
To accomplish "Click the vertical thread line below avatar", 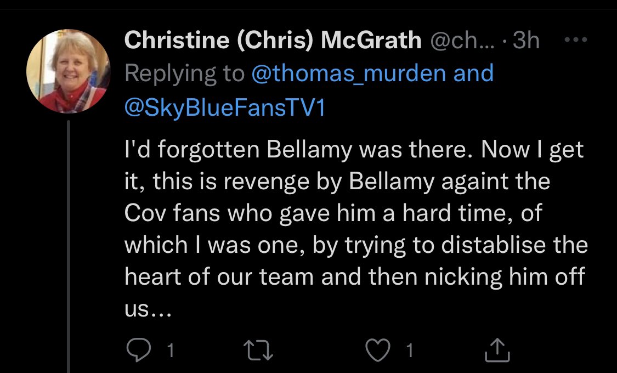I will pyautogui.click(x=68, y=247).
